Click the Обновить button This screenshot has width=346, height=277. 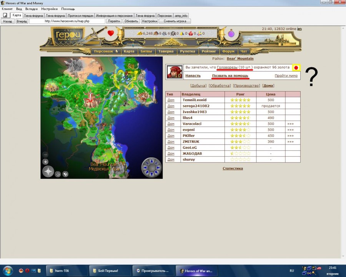click(131, 21)
